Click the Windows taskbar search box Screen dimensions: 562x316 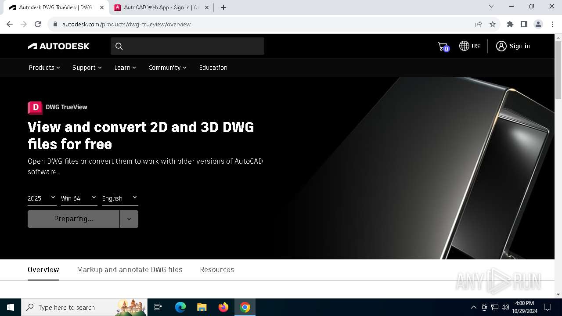point(83,307)
